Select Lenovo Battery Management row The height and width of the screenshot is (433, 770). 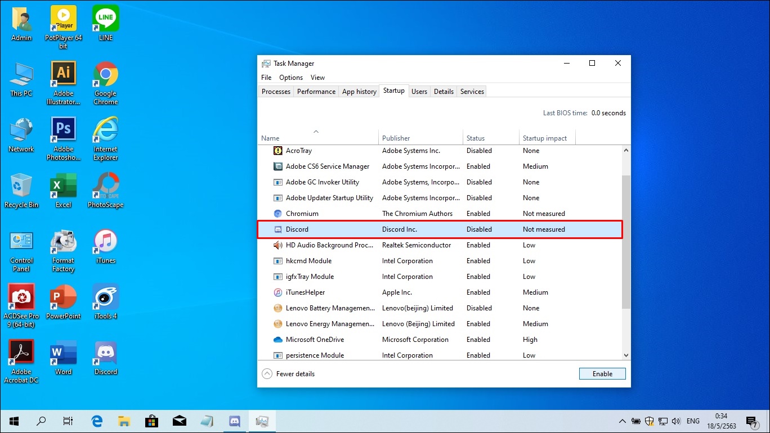coord(440,308)
